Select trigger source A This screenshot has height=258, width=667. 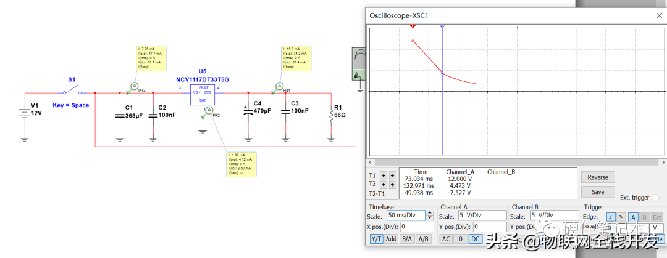(x=632, y=217)
